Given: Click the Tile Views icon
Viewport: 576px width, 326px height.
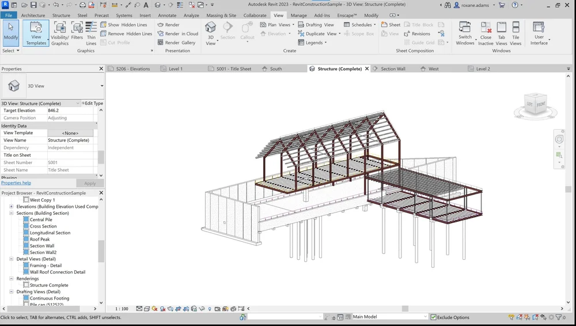Looking at the screenshot, I should click(x=516, y=33).
